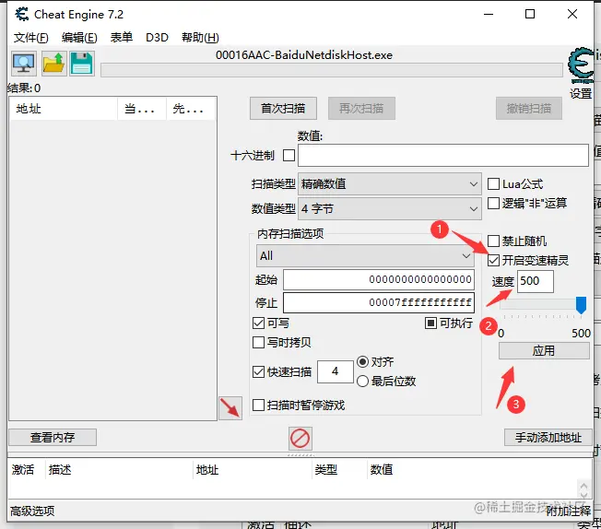Screen dimensions: 601x529
Task: Minimize the Cheat Engine window
Action: tap(489, 14)
